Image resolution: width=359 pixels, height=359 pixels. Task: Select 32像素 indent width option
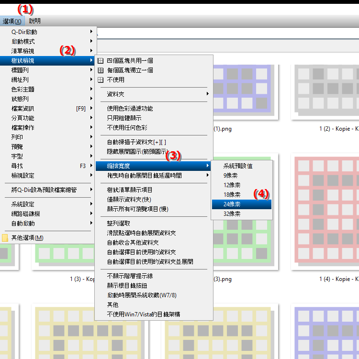pyautogui.click(x=232, y=214)
